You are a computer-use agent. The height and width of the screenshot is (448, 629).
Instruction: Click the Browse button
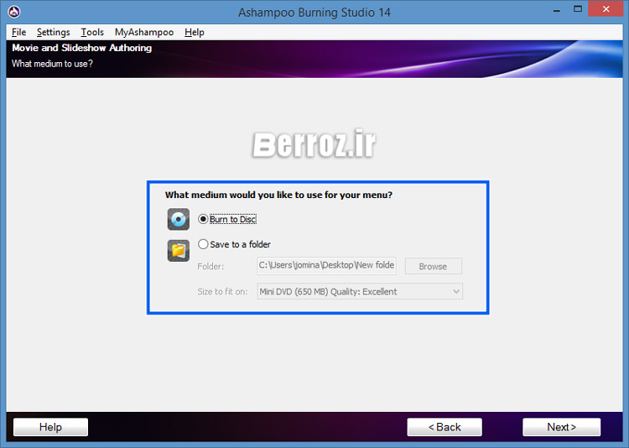pyautogui.click(x=434, y=266)
